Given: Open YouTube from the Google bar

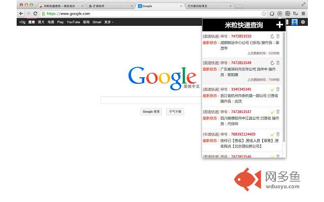Looking at the screenshot, I should [x=73, y=22].
